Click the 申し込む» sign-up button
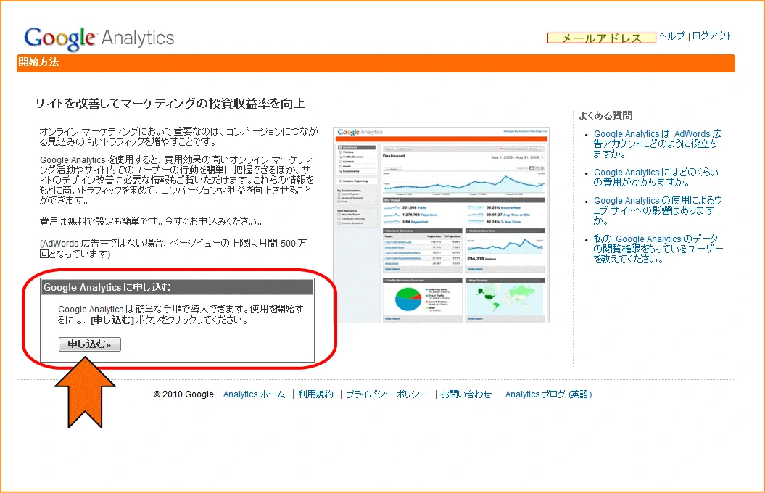This screenshot has height=493, width=765. (x=90, y=344)
